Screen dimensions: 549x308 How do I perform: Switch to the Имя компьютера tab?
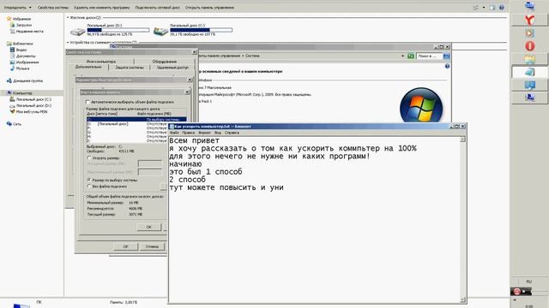tap(101, 61)
